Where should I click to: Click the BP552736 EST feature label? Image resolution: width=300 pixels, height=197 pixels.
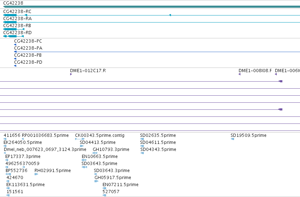tap(17, 171)
